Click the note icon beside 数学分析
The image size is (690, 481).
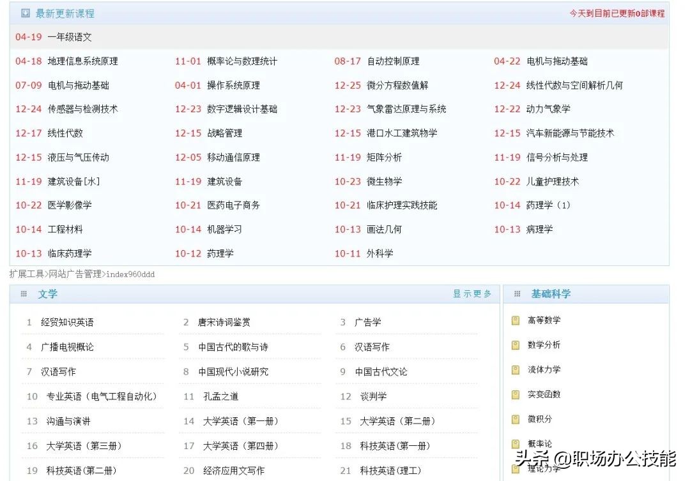point(516,344)
